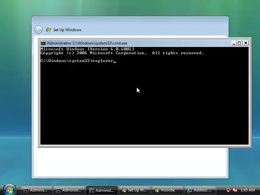Viewport: 260px width, 195px height.
Task: Switch to the 'Set Up W...' taskbar button
Action: coord(135,190)
